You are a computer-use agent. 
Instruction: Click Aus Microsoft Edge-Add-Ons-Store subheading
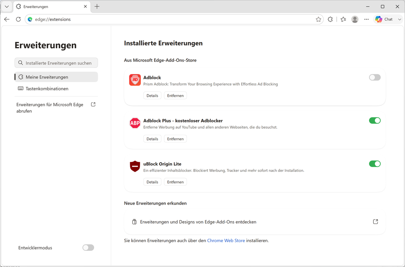160,60
